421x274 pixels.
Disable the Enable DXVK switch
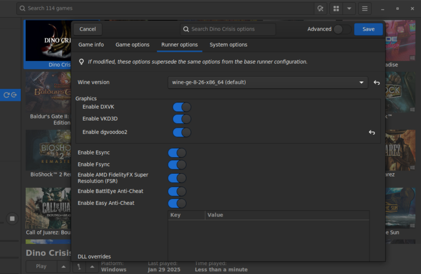pyautogui.click(x=181, y=107)
